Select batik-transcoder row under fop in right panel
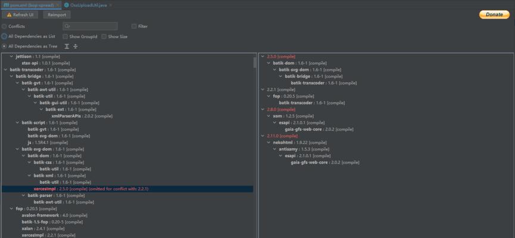Viewport: 515px width, 238px height. [312, 103]
